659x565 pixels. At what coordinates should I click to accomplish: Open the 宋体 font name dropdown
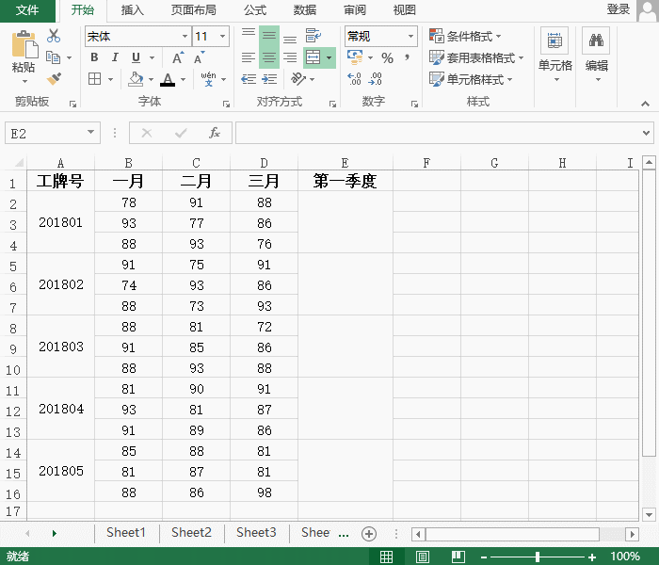pyautogui.click(x=185, y=37)
